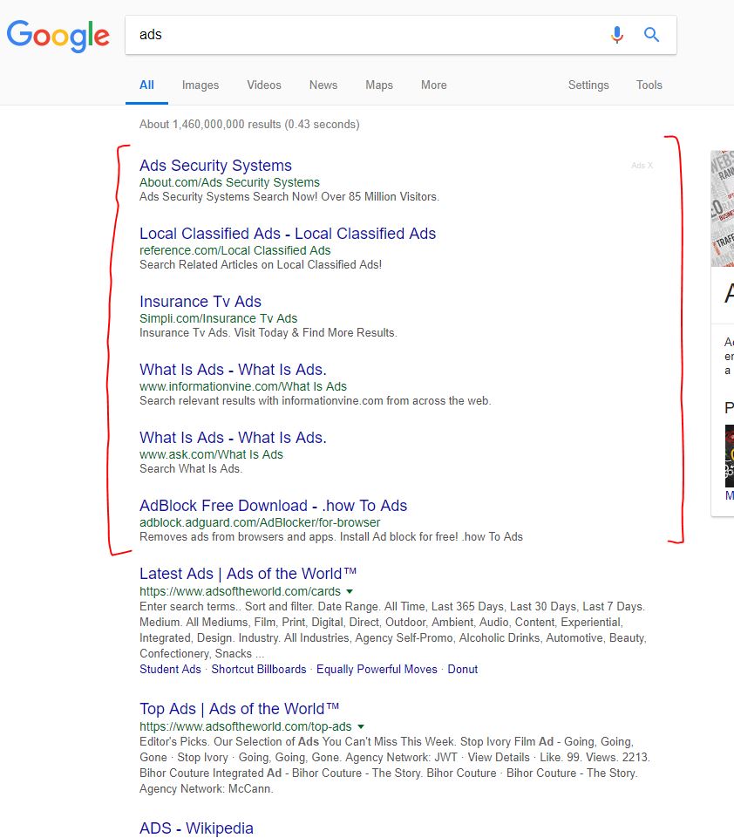Open the 'Shortcut Billboards' sitelink
Screen dimensions: 734x838
tap(259, 669)
